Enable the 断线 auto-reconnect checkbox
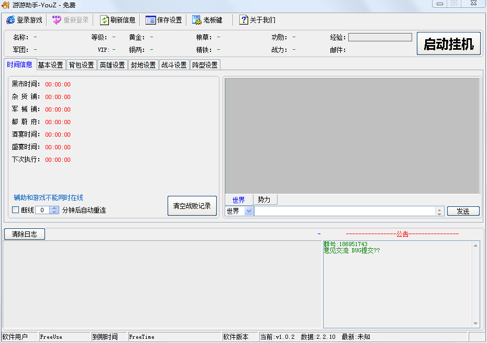Screen dimensions: 487x343 coord(15,209)
